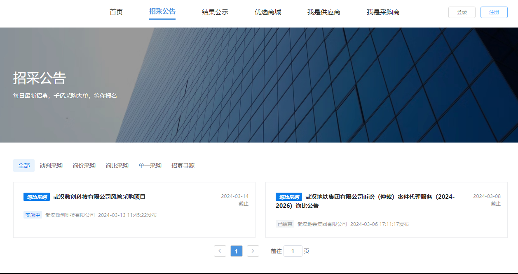
Task: Open the 招采公告 navigation item
Action: pos(162,12)
